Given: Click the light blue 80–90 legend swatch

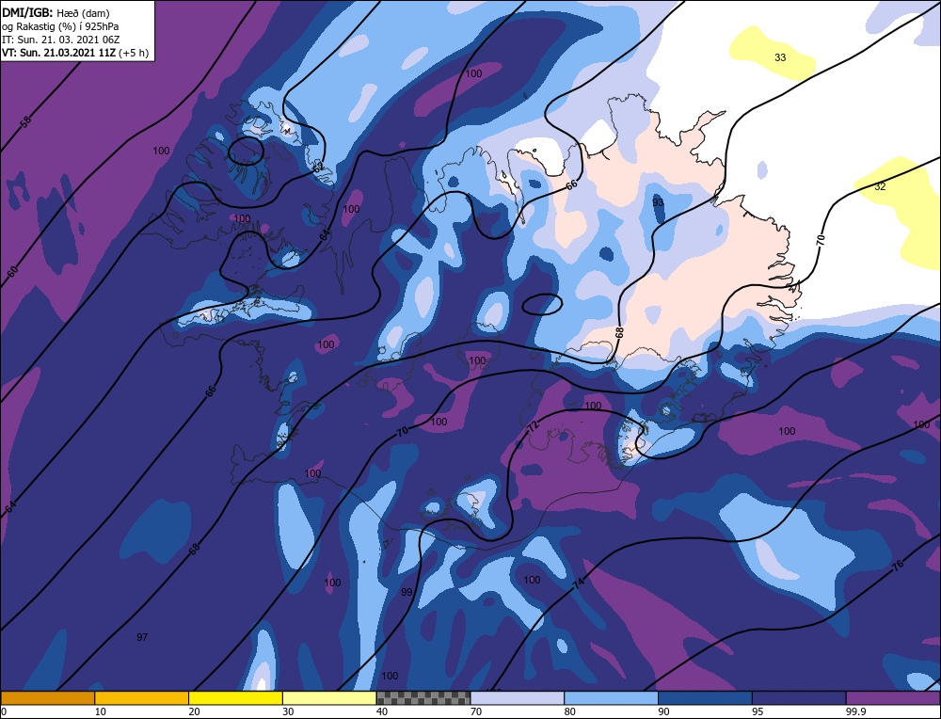Looking at the screenshot, I should [611, 697].
